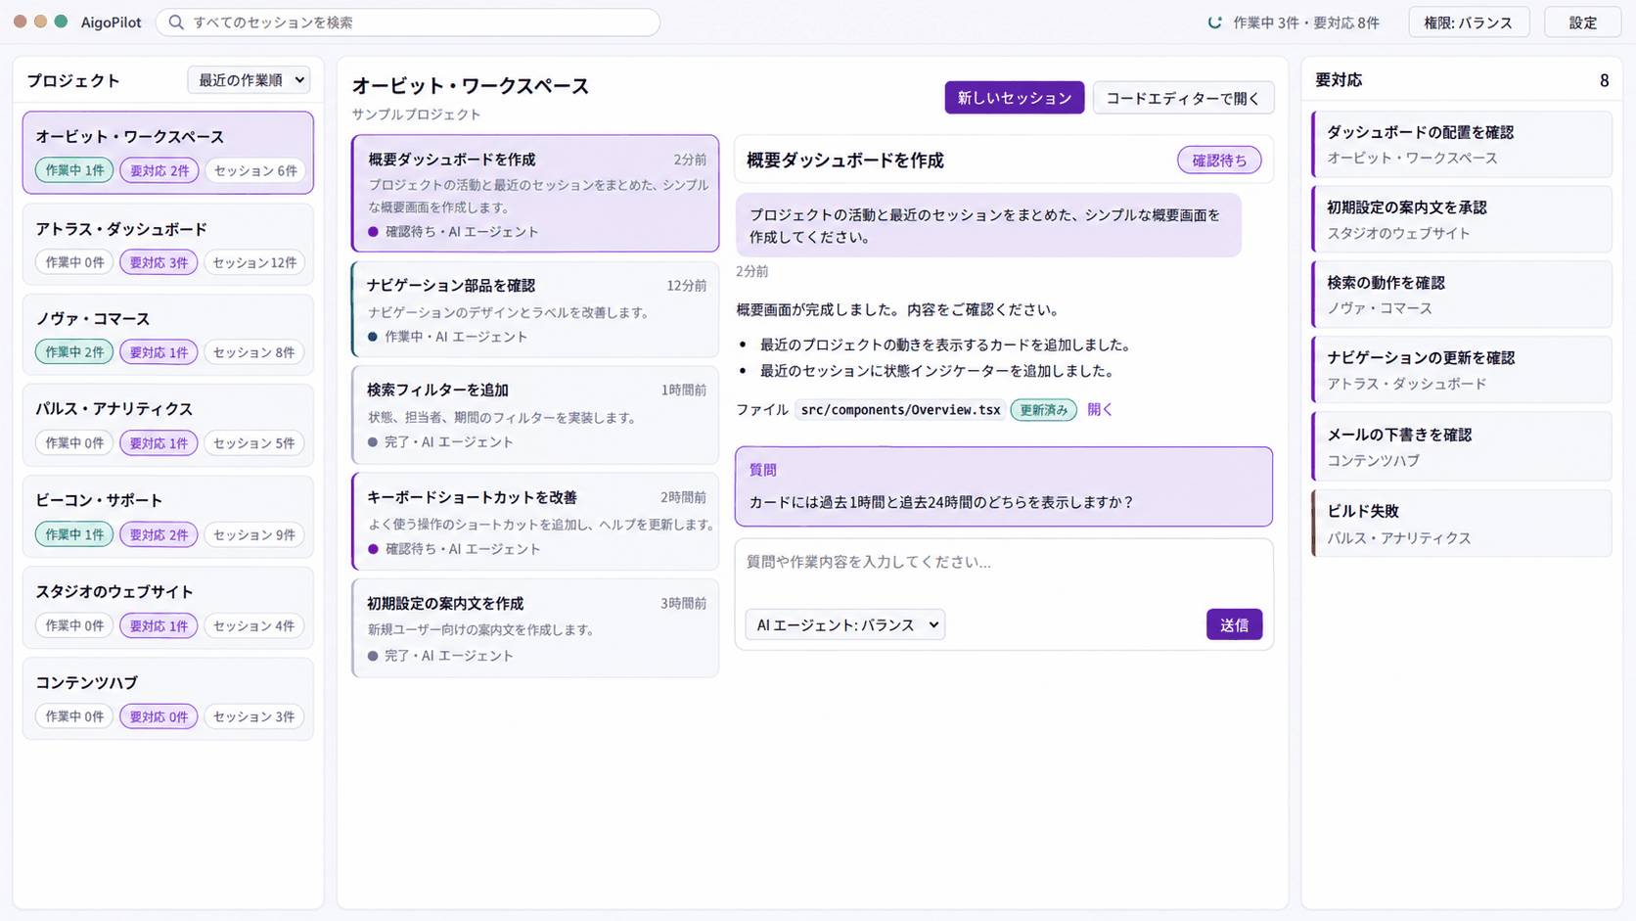1636x921 pixels.
Task: Click セッション 12件 badge on アトラス・ダッシュボード
Action: (x=254, y=262)
